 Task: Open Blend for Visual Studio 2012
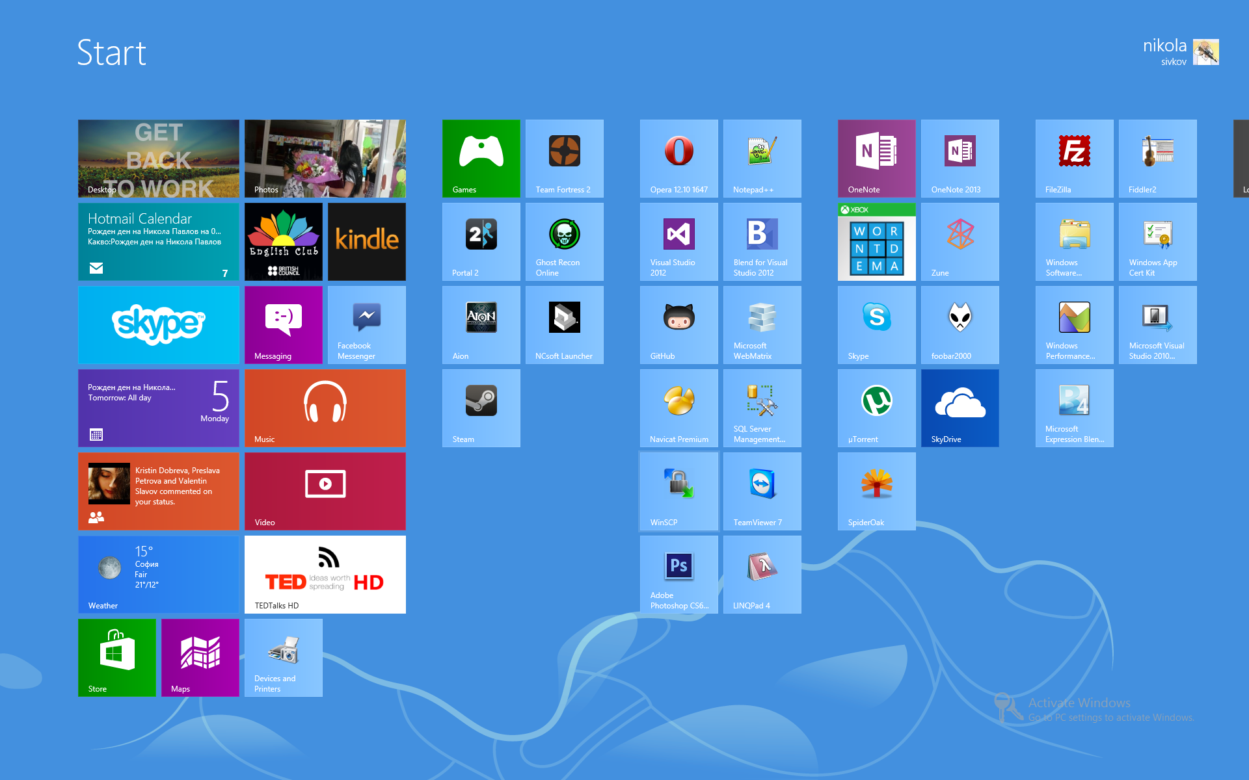tap(762, 242)
